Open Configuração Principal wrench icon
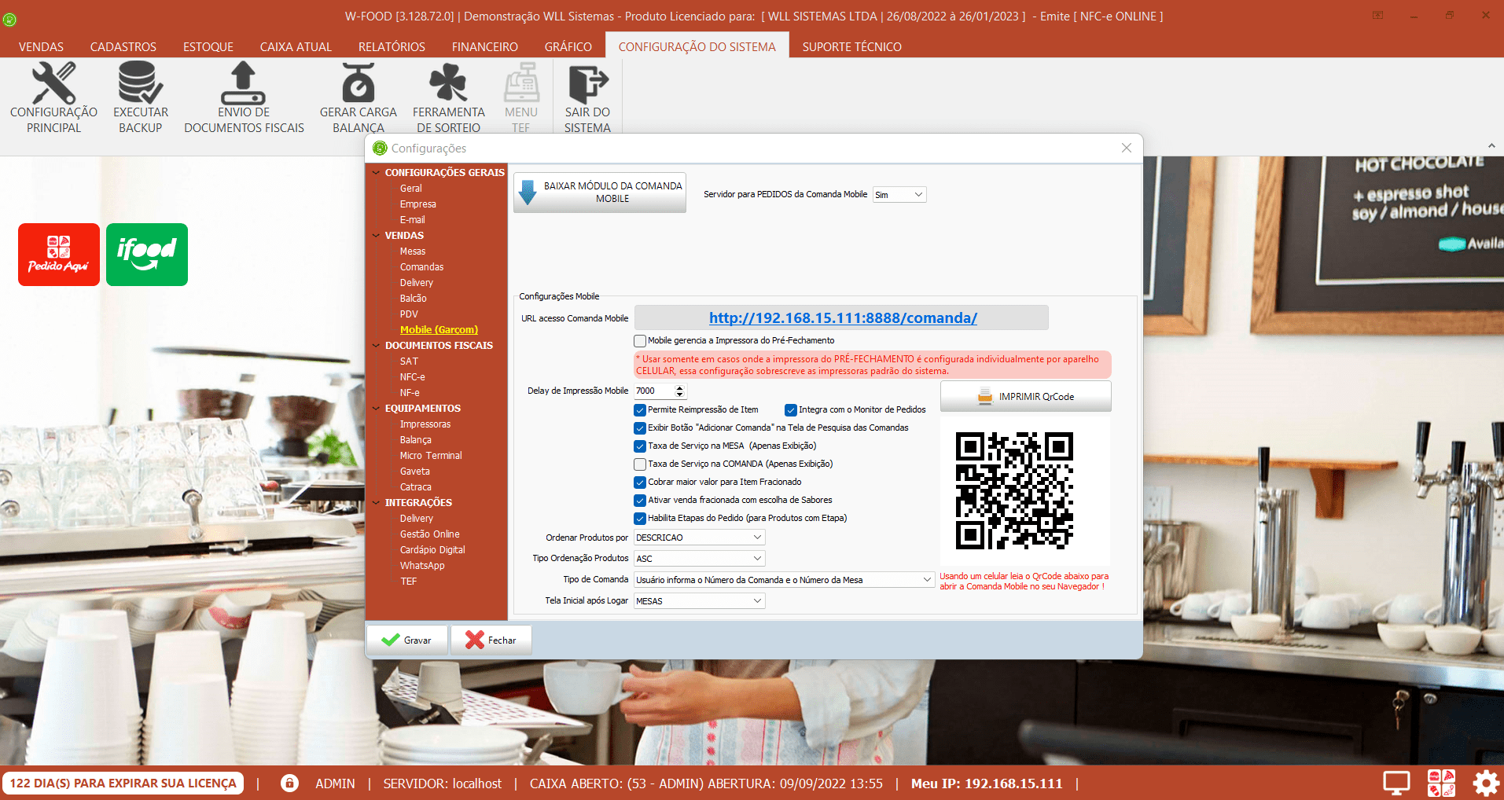This screenshot has height=800, width=1504. pos(53,83)
